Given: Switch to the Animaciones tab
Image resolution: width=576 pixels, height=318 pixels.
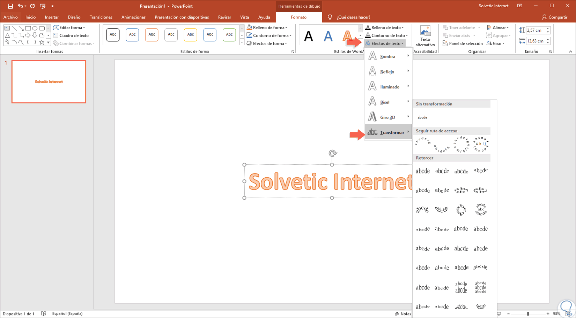Looking at the screenshot, I should pos(133,17).
